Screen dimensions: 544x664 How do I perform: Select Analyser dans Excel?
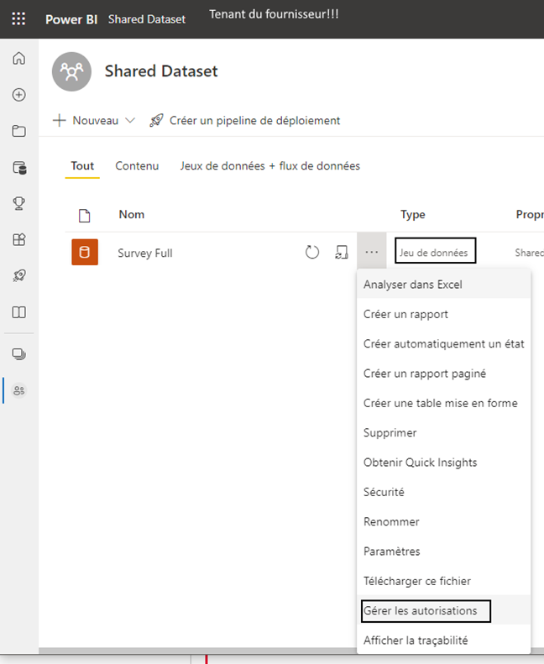[x=443, y=284]
